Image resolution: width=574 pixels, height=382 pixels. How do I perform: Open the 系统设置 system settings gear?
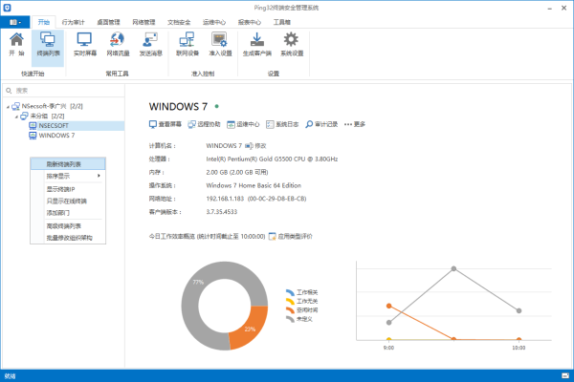292,45
